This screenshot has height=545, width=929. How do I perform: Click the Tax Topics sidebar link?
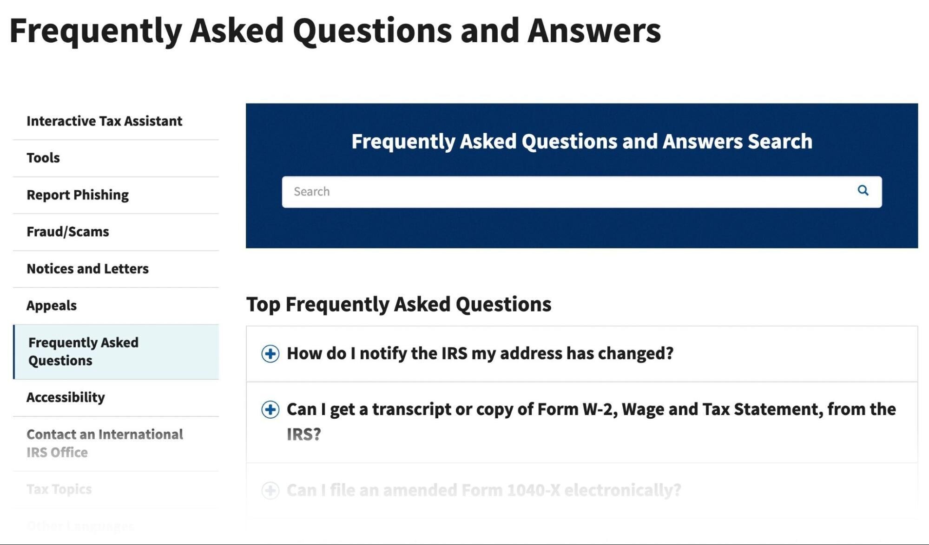pyautogui.click(x=59, y=488)
